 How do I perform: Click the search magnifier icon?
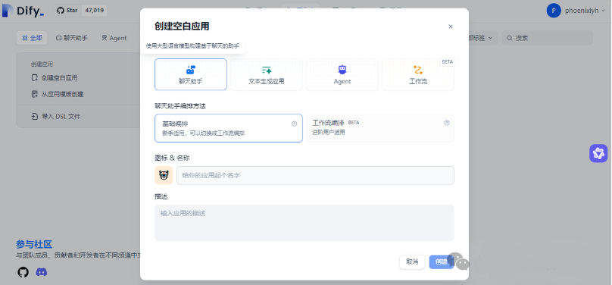(x=509, y=38)
